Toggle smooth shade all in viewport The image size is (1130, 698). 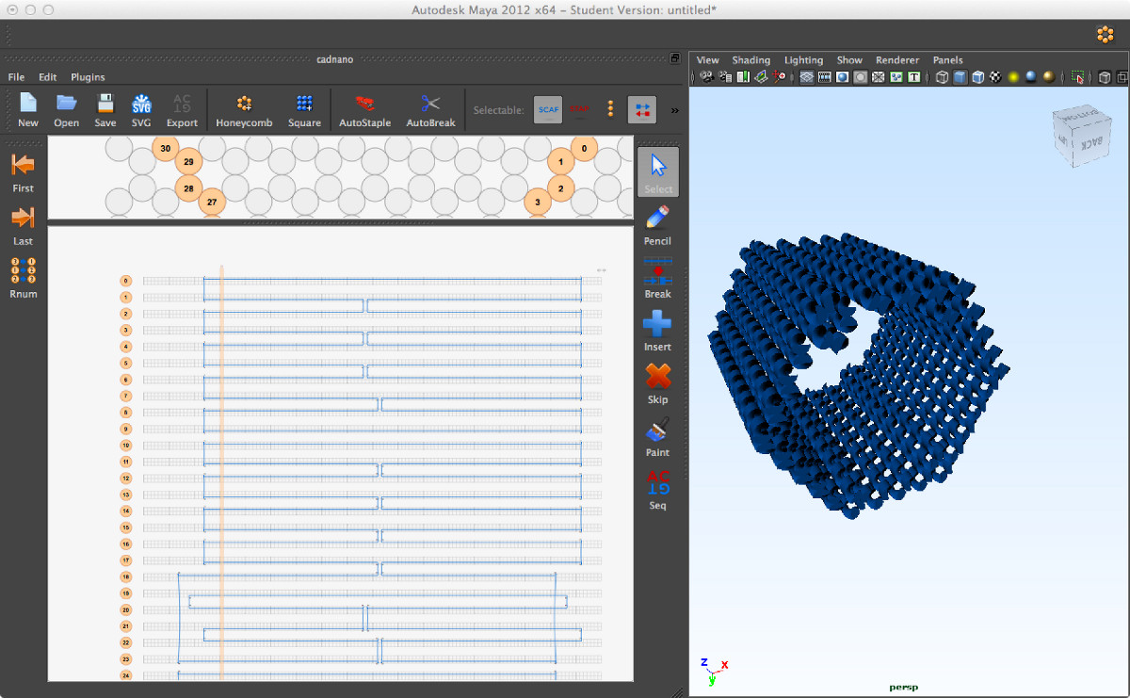pos(960,77)
